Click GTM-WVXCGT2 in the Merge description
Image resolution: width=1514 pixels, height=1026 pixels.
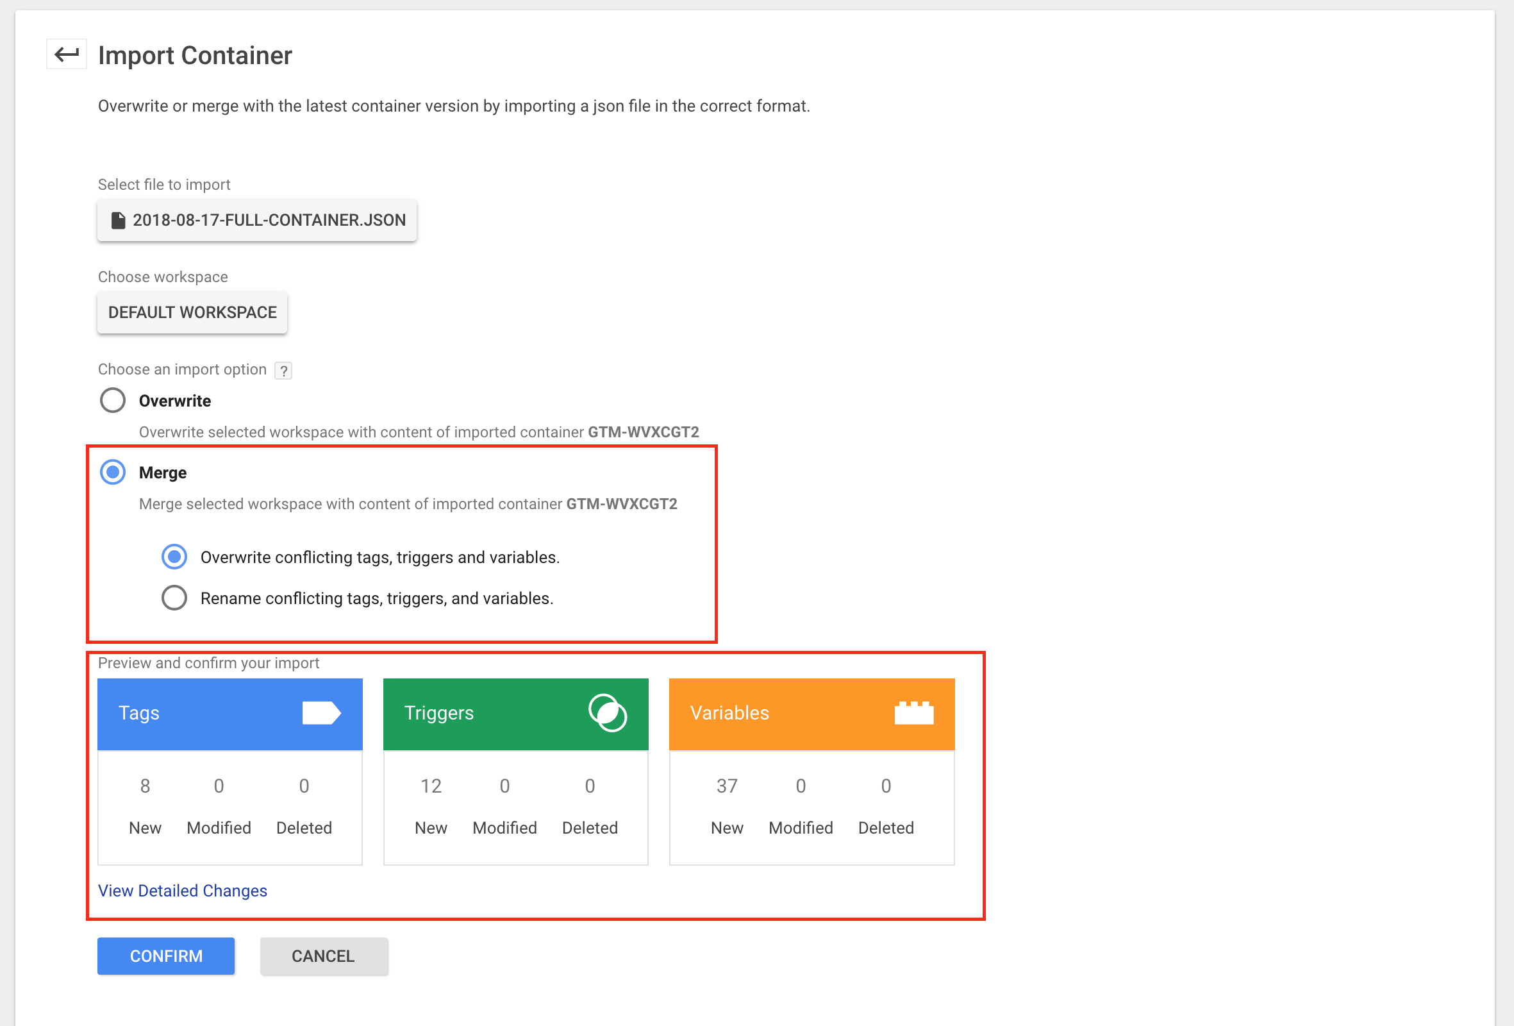[x=622, y=504]
